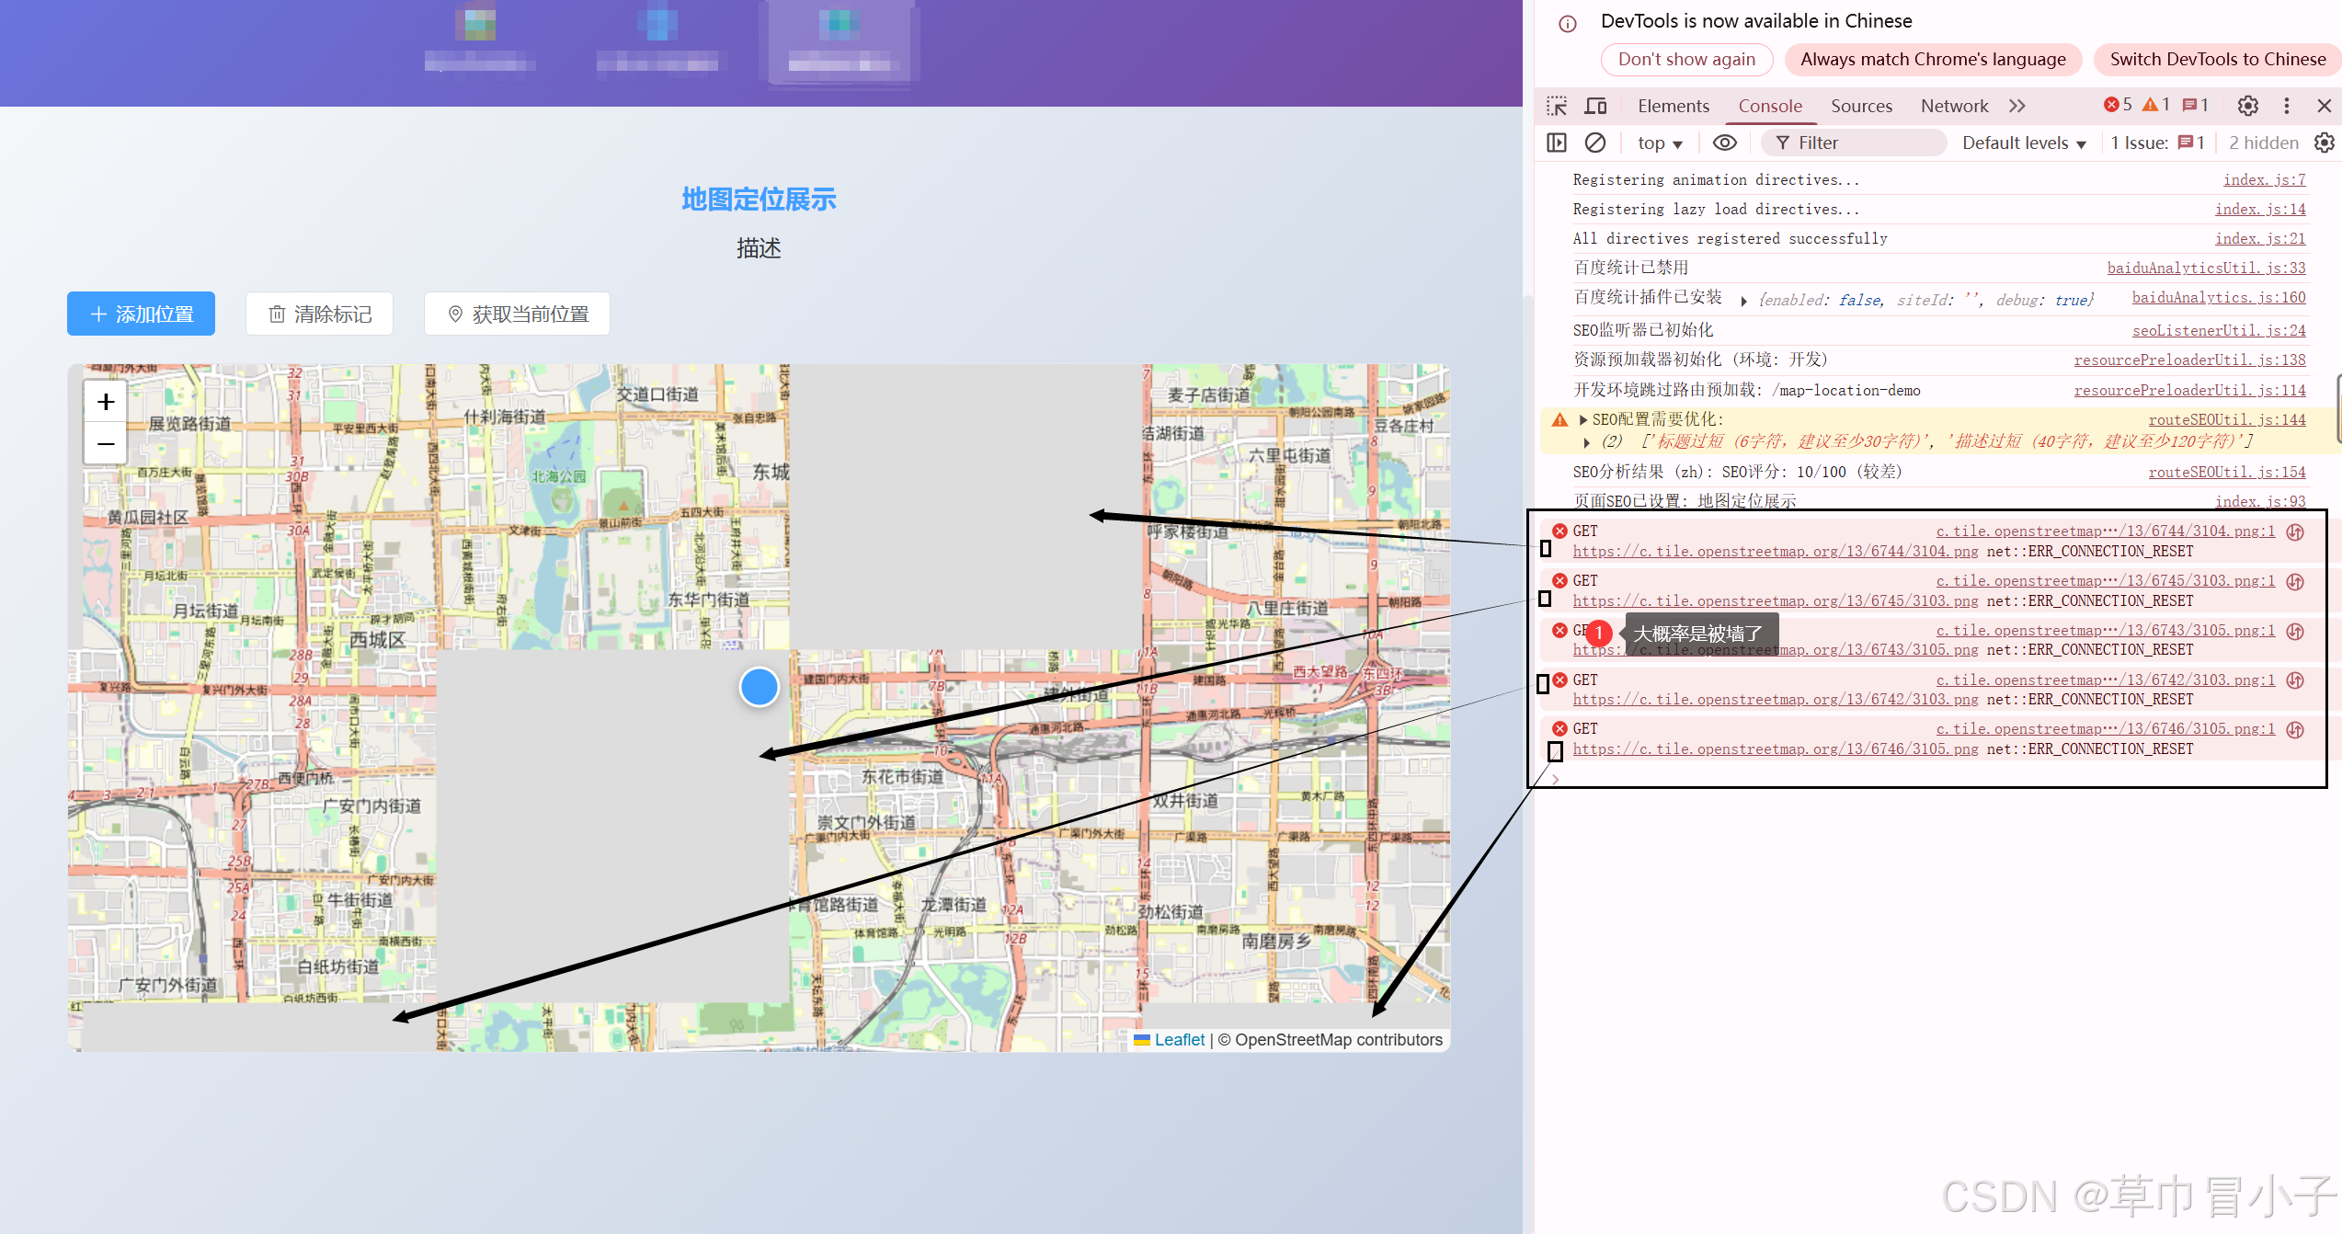Open the Default levels dropdown
Screen dimensions: 2342x1234
[x=2024, y=143]
